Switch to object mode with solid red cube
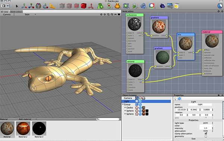Image resolution: width=224 pixels, height=141 pixels. (83, 6)
